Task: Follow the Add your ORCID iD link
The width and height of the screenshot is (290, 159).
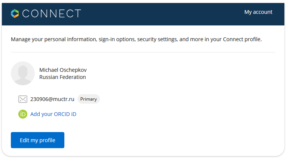Action: coord(53,114)
